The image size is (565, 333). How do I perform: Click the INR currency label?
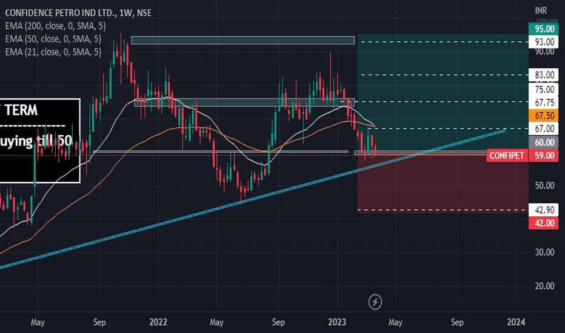pyautogui.click(x=541, y=11)
